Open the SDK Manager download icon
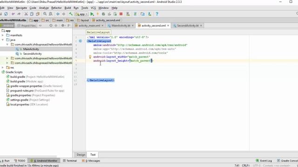This screenshot has height=167, width=298. tap(149, 14)
